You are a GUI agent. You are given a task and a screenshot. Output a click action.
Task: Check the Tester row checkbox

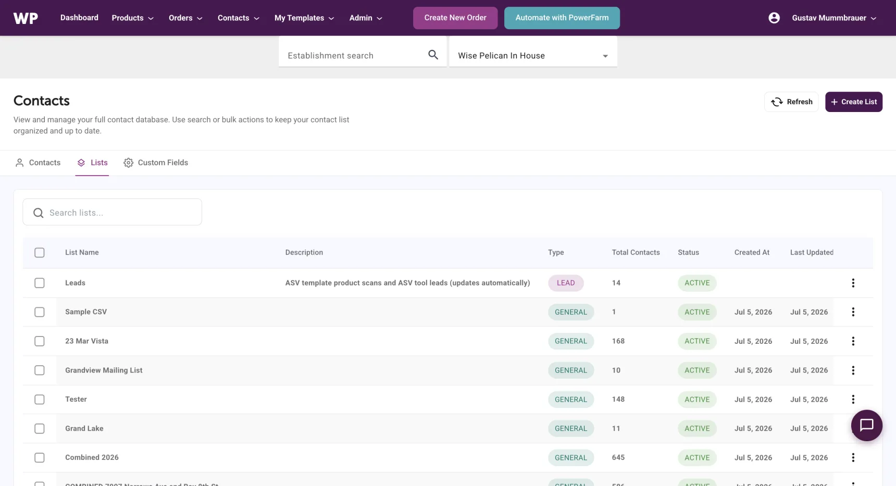pos(40,400)
